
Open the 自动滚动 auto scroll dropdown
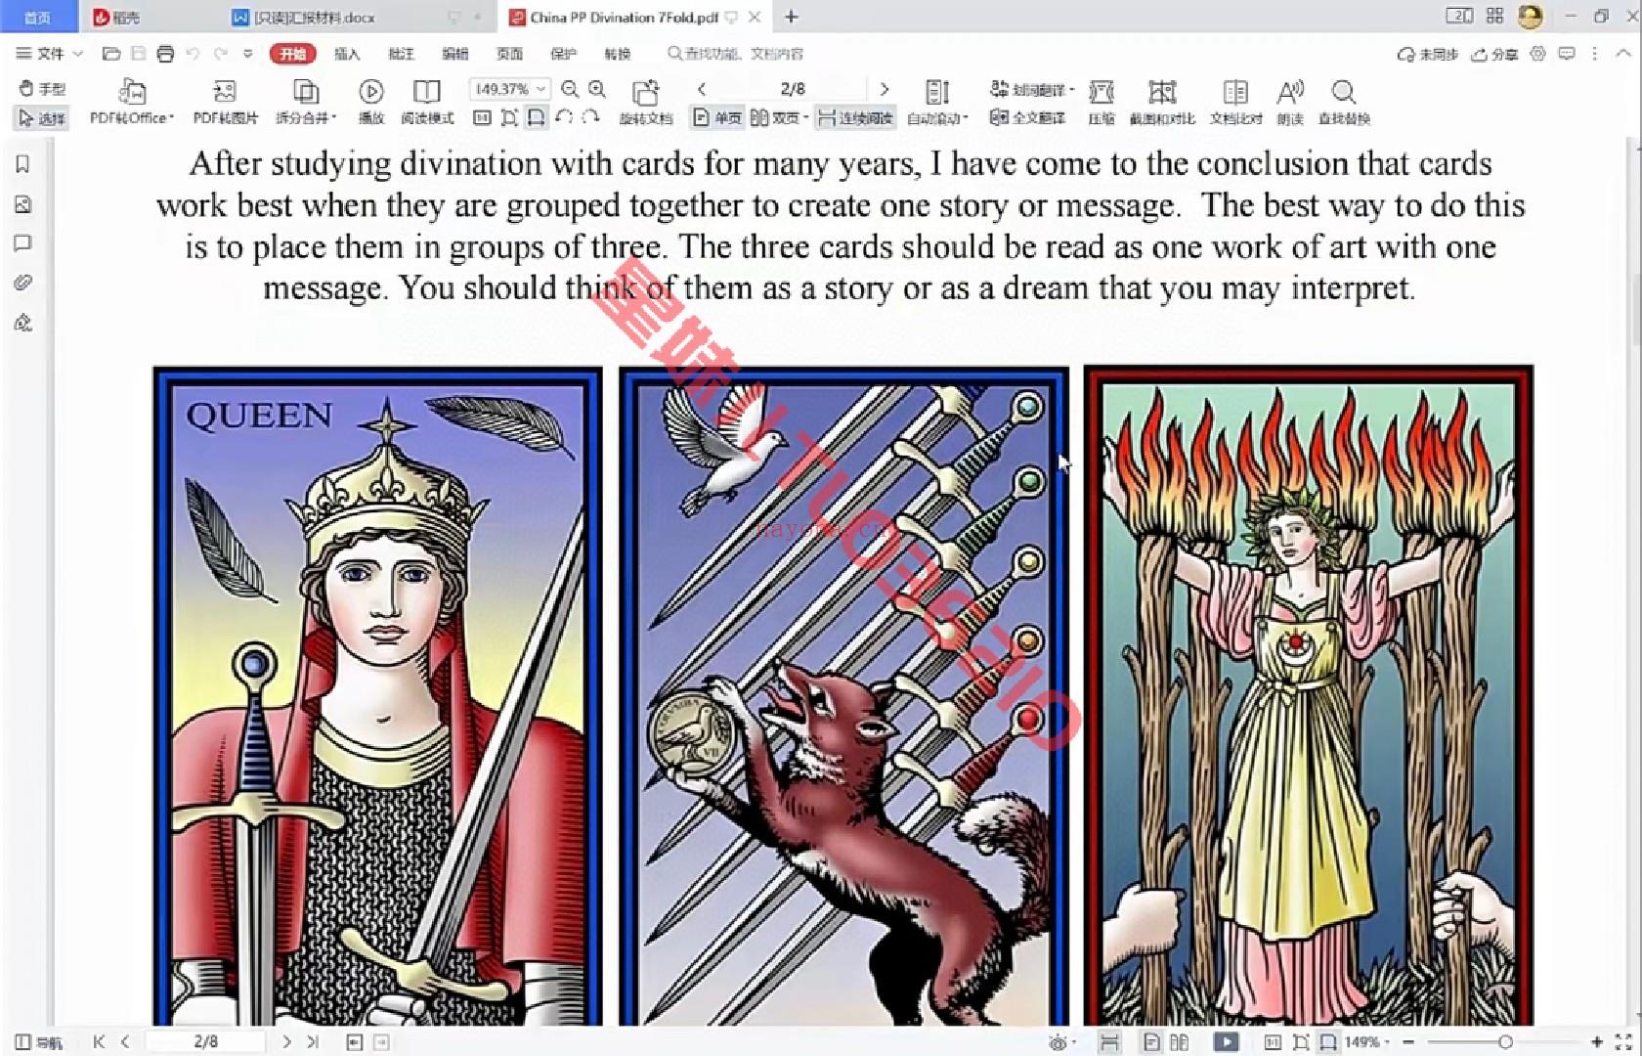pyautogui.click(x=937, y=103)
